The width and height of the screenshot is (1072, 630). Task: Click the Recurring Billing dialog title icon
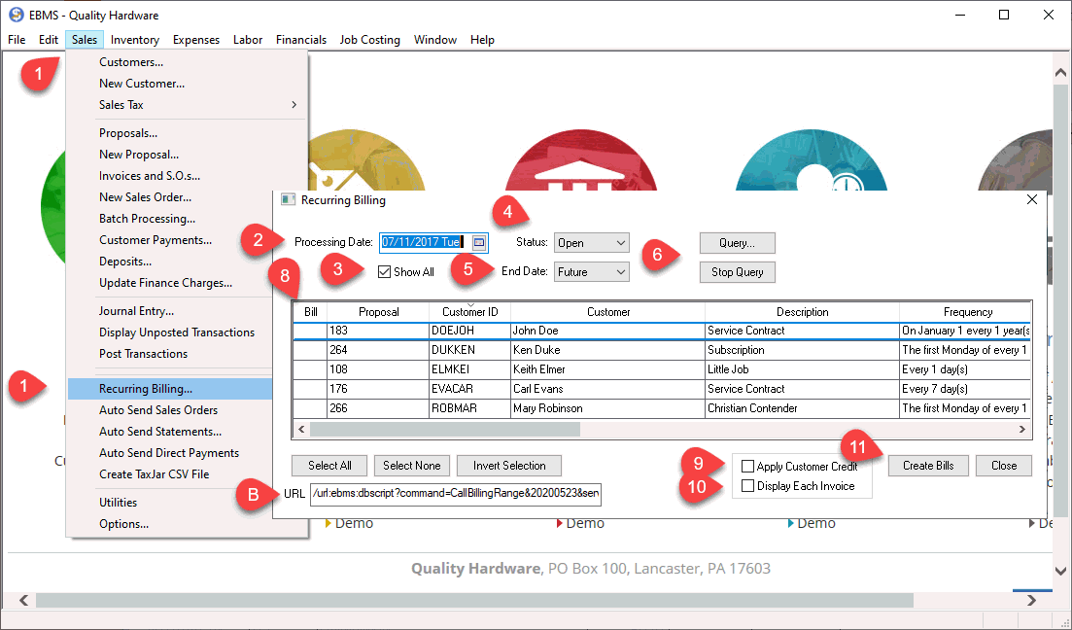pos(288,200)
